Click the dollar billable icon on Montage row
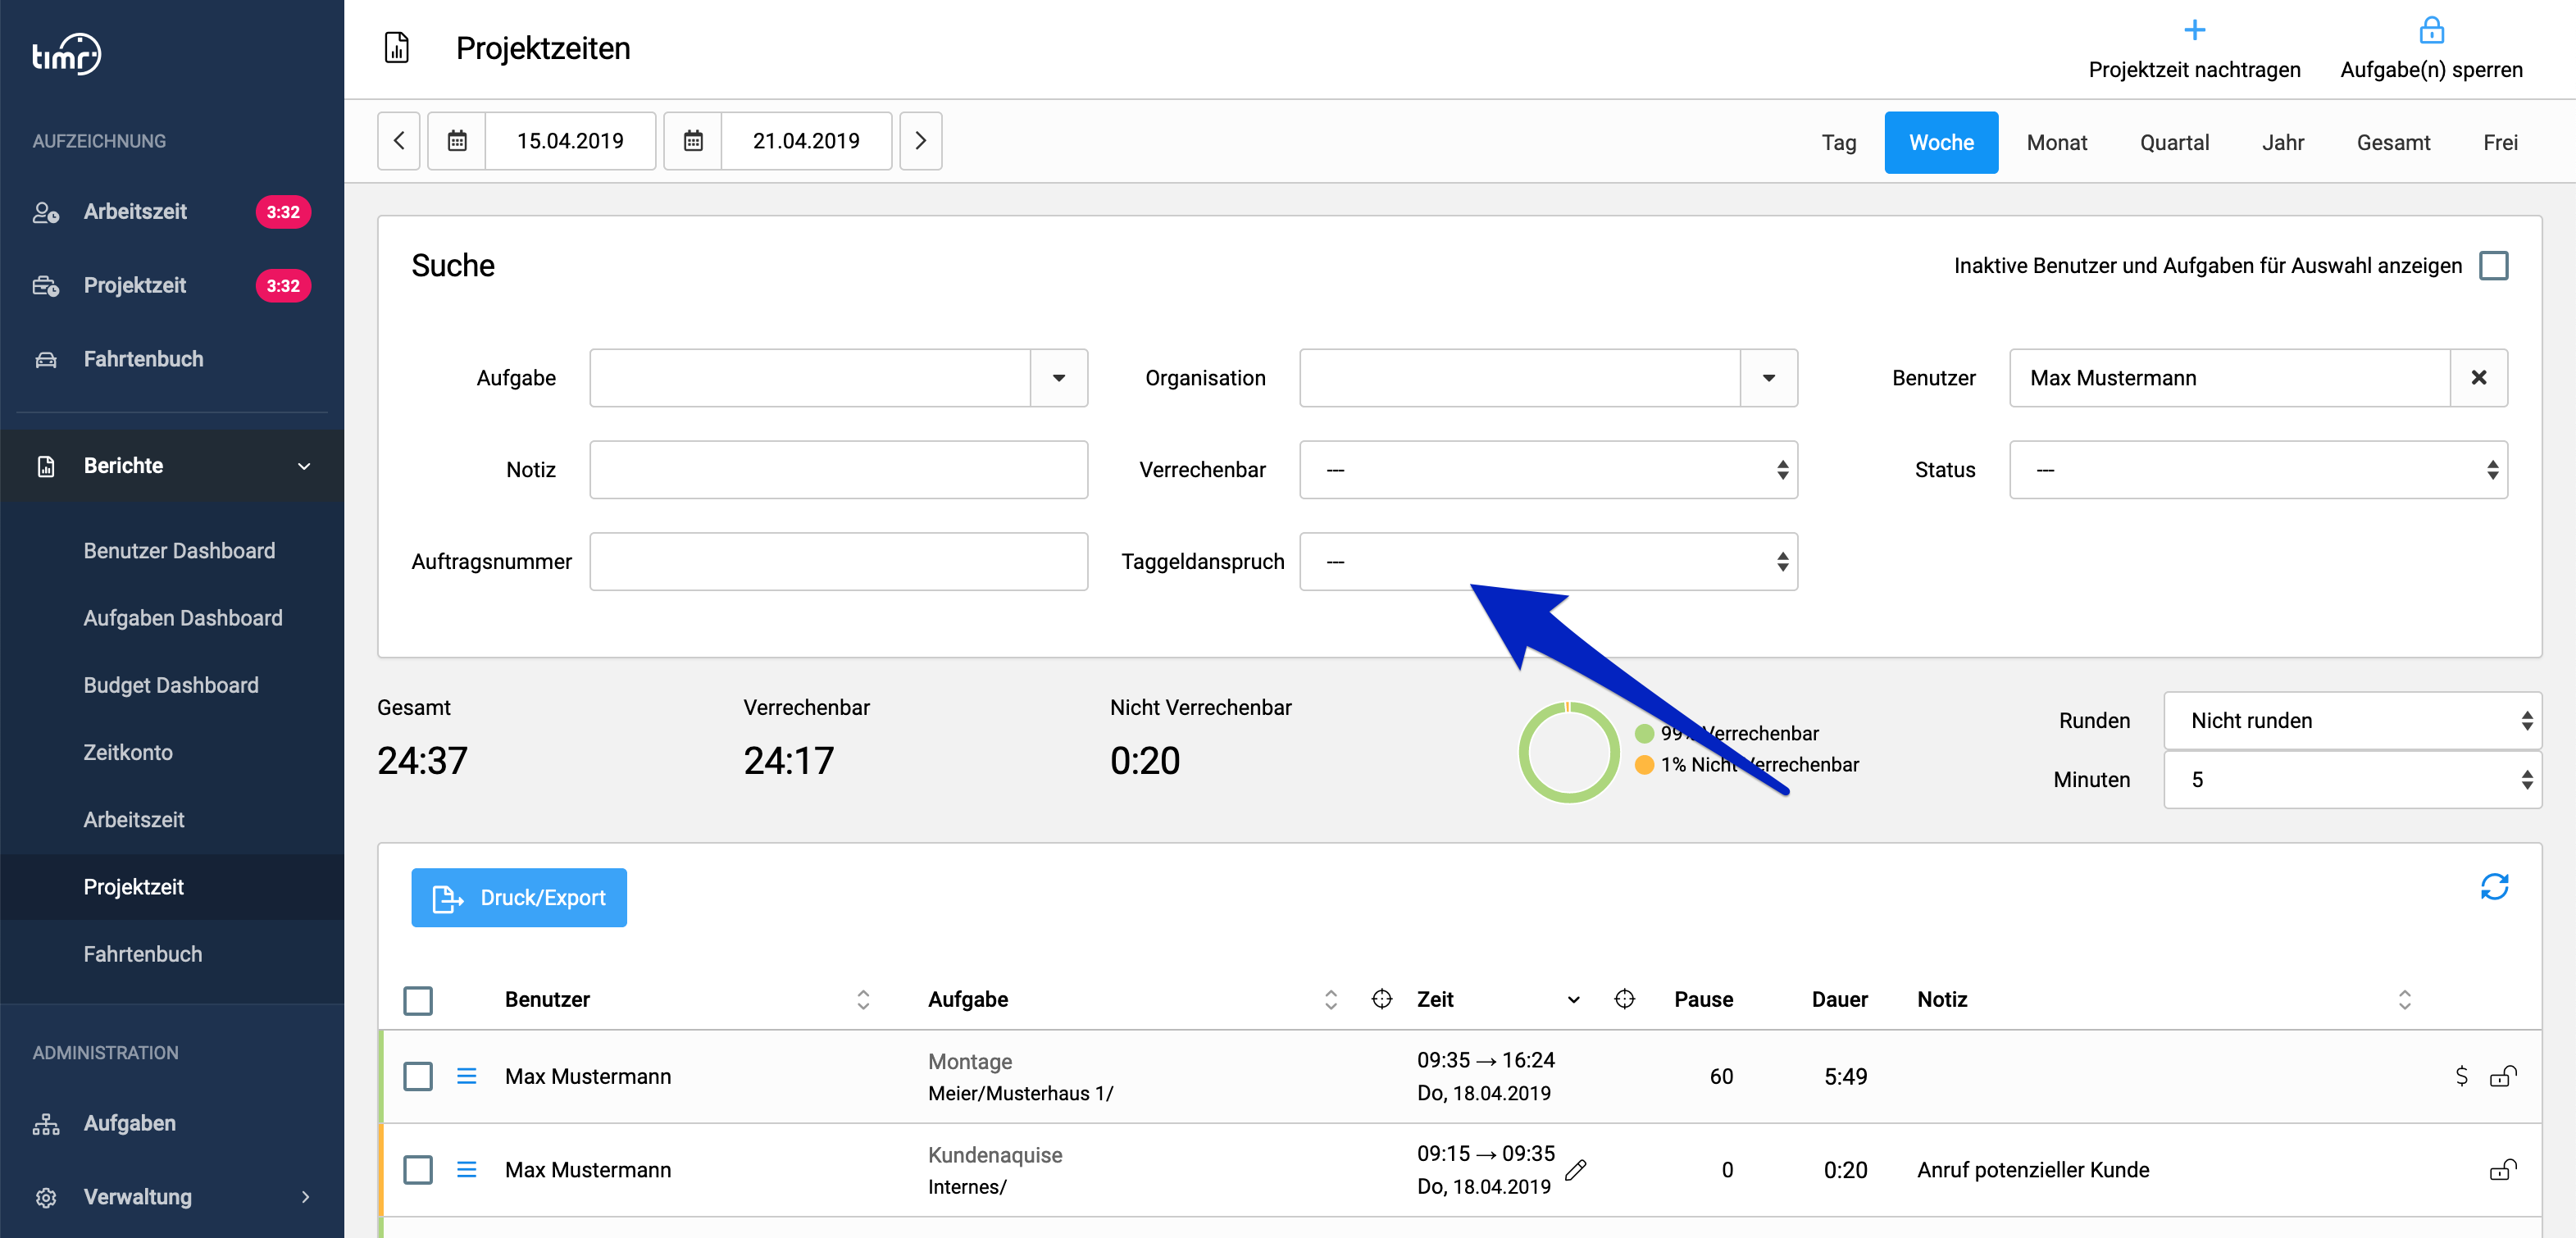 pyautogui.click(x=2461, y=1076)
